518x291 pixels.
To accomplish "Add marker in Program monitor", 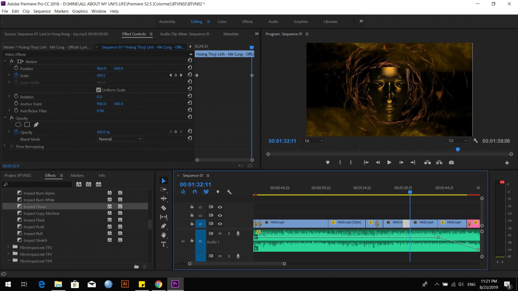I will pyautogui.click(x=328, y=162).
